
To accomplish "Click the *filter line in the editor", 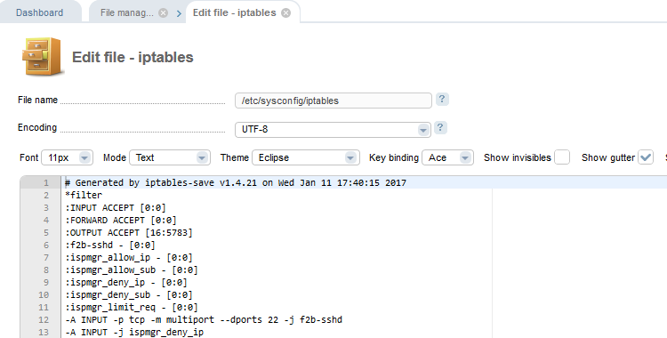I will coord(84,195).
